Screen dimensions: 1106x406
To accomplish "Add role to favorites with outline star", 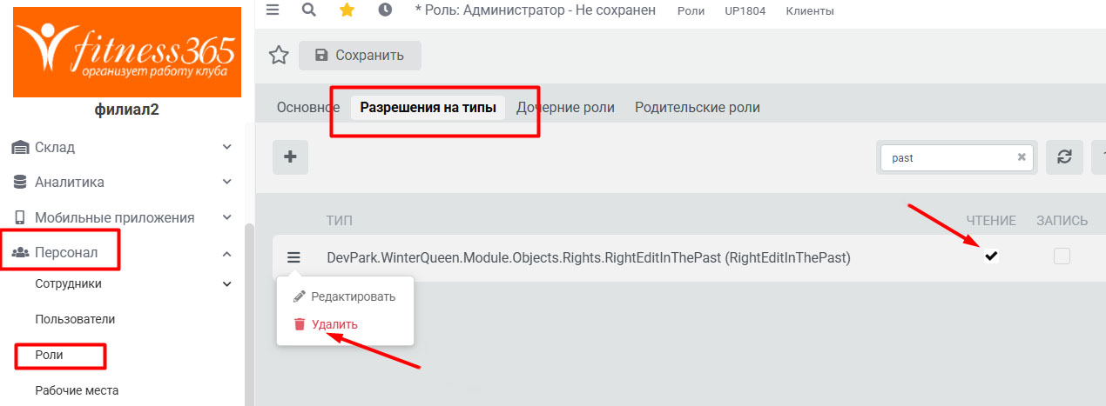I will point(279,56).
